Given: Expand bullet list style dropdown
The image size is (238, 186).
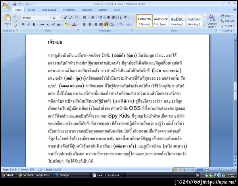Looking at the screenshot, I should [88, 17].
